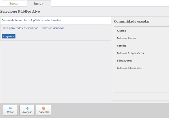Click the Educadores group heading
Screen dimensions: 169x118
coord(124,61)
